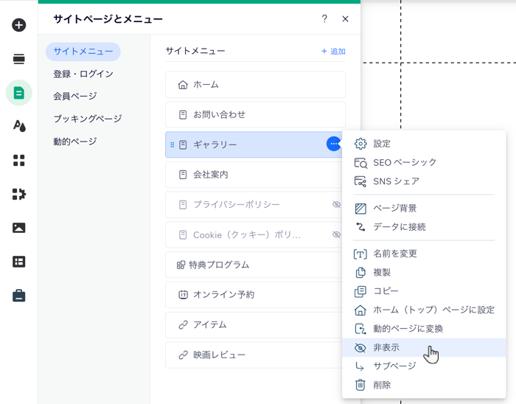
Task: Toggle hidden eye icon on プライバシーポリシー
Action: [336, 205]
